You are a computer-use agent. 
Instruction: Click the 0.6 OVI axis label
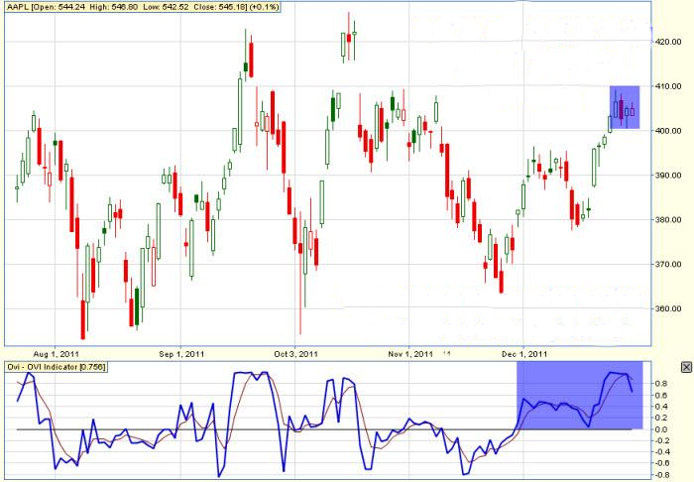[662, 396]
